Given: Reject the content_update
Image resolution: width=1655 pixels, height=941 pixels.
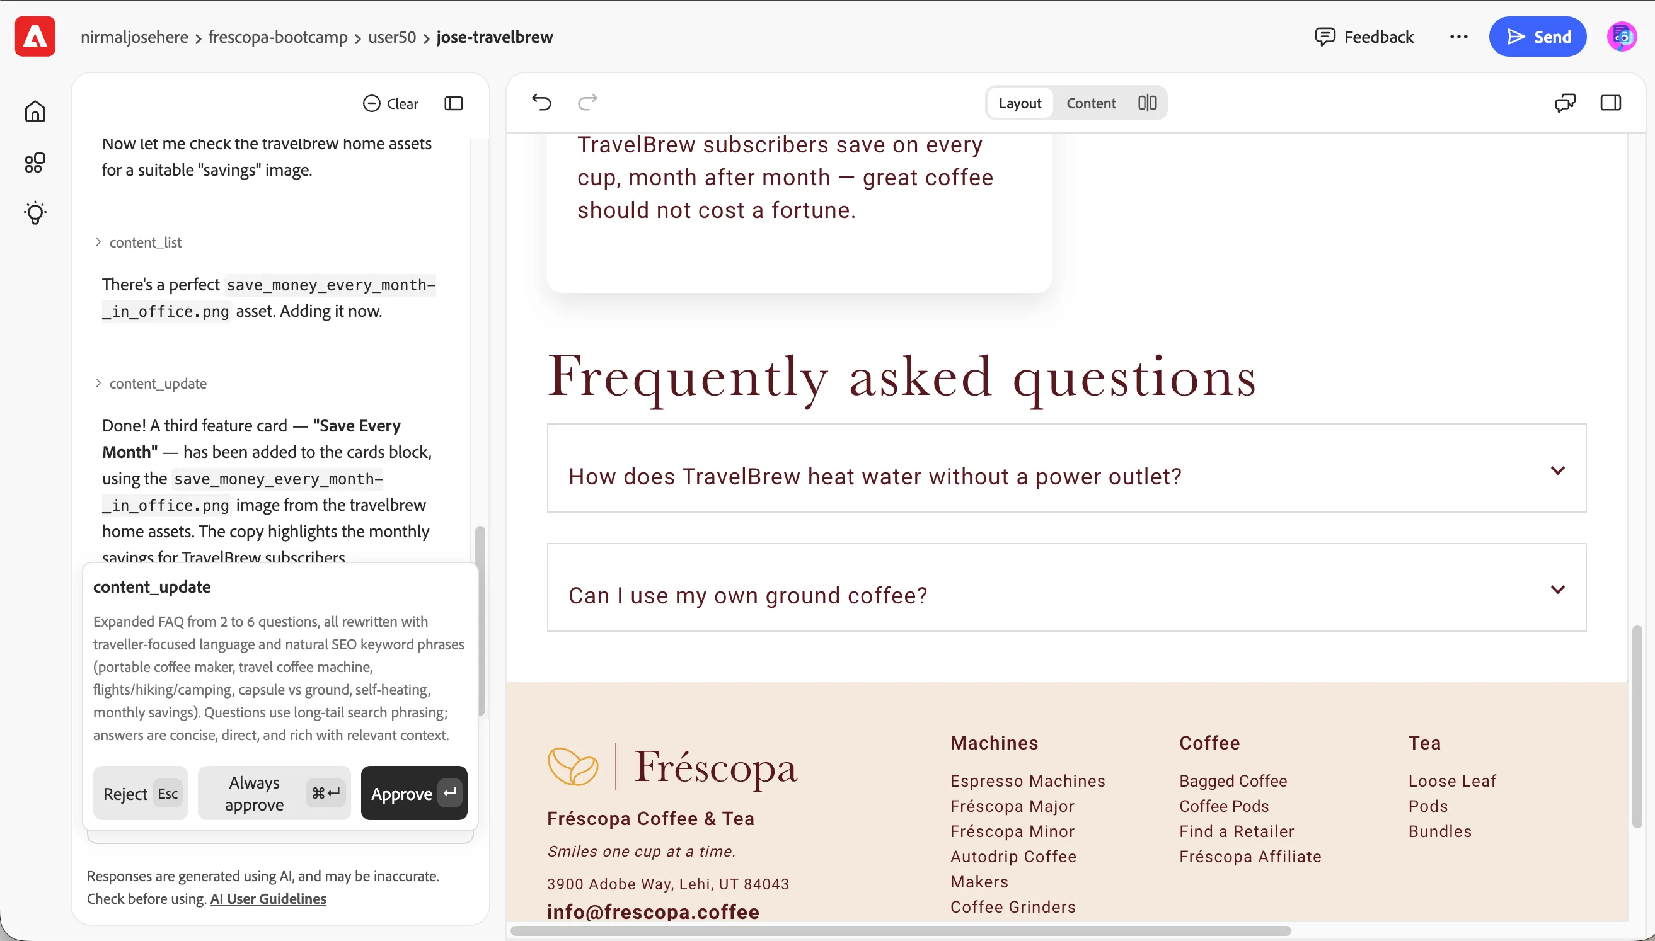Looking at the screenshot, I should tap(141, 794).
